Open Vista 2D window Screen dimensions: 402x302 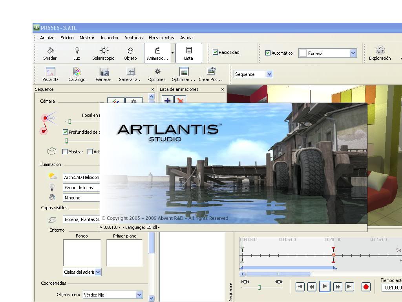click(50, 74)
